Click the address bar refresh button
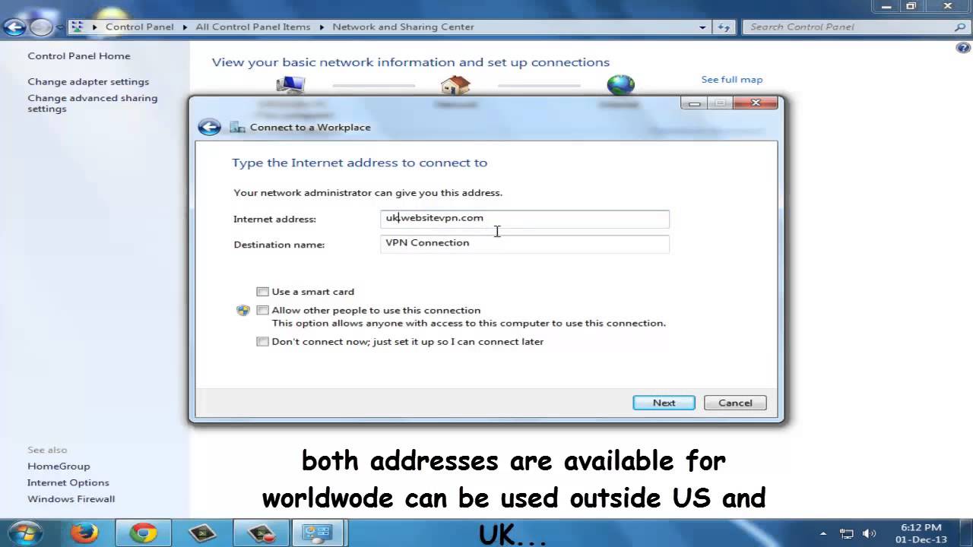973x547 pixels. (x=724, y=27)
